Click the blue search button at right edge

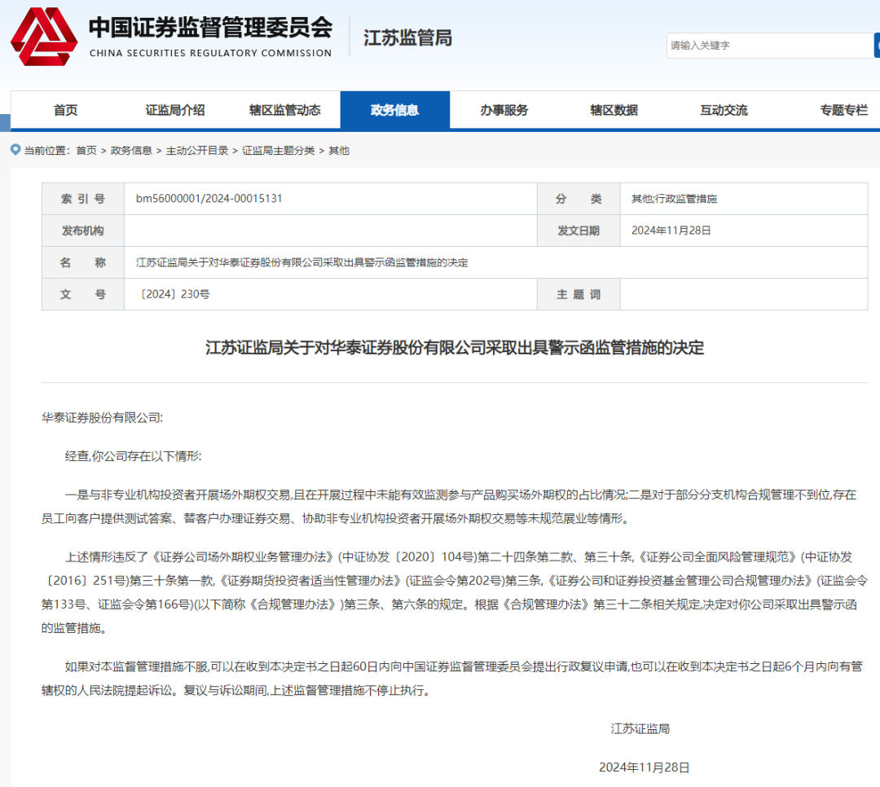click(x=877, y=46)
